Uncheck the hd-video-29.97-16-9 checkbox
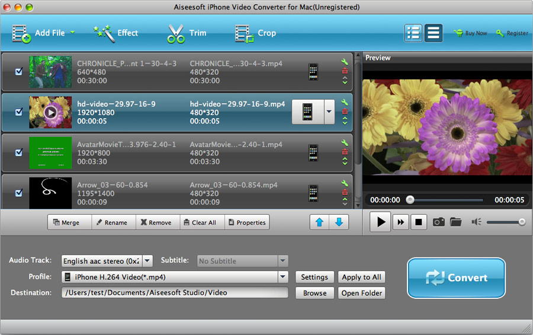The height and width of the screenshot is (335, 533). pos(19,112)
